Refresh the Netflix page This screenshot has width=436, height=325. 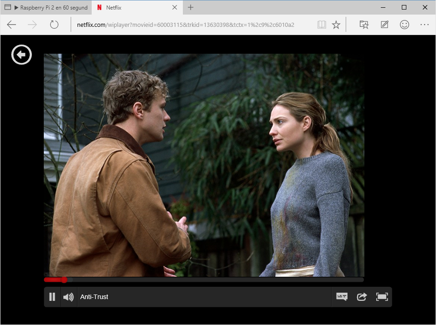(54, 25)
